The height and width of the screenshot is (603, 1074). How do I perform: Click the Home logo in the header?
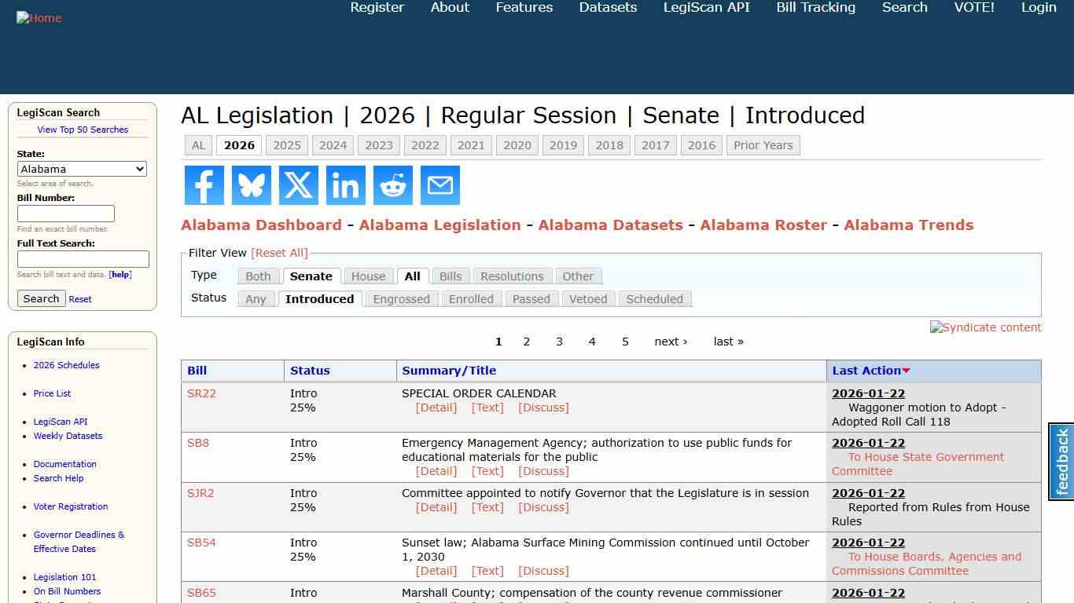click(39, 17)
